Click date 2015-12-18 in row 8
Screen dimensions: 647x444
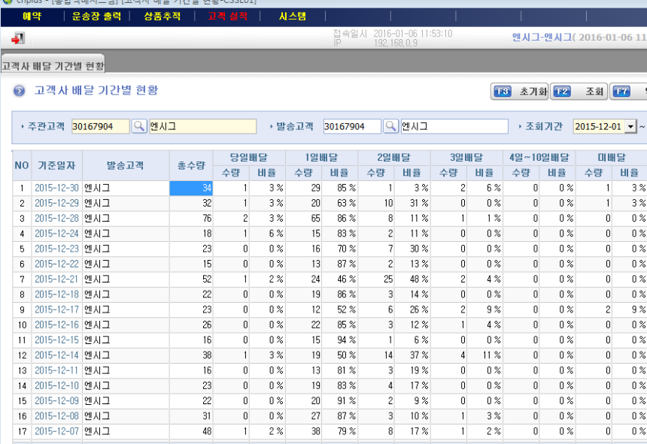coord(56,294)
